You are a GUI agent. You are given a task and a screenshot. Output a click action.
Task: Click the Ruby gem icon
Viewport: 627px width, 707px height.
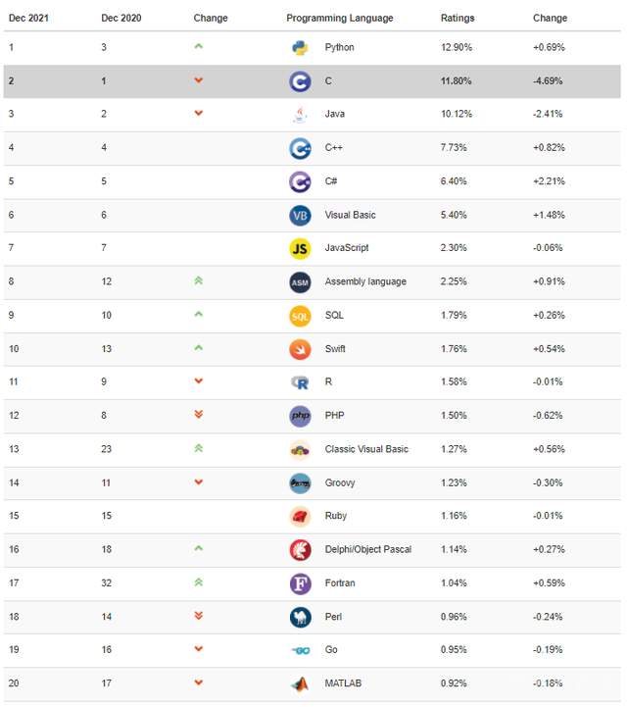300,516
